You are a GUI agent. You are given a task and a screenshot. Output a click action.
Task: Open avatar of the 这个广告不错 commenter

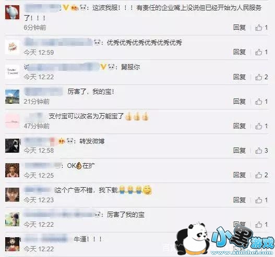(13, 194)
